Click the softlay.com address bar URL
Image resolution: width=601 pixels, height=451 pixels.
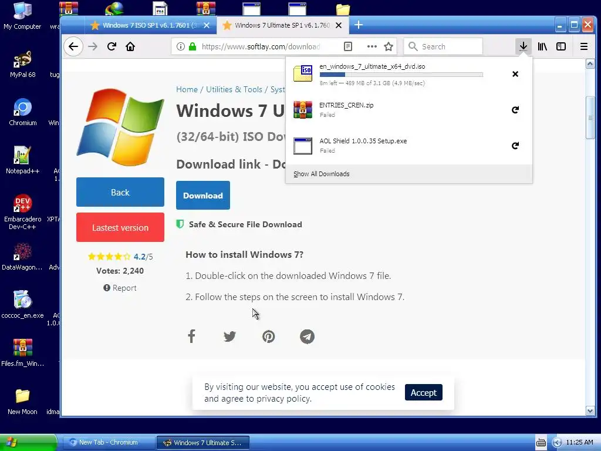(261, 47)
